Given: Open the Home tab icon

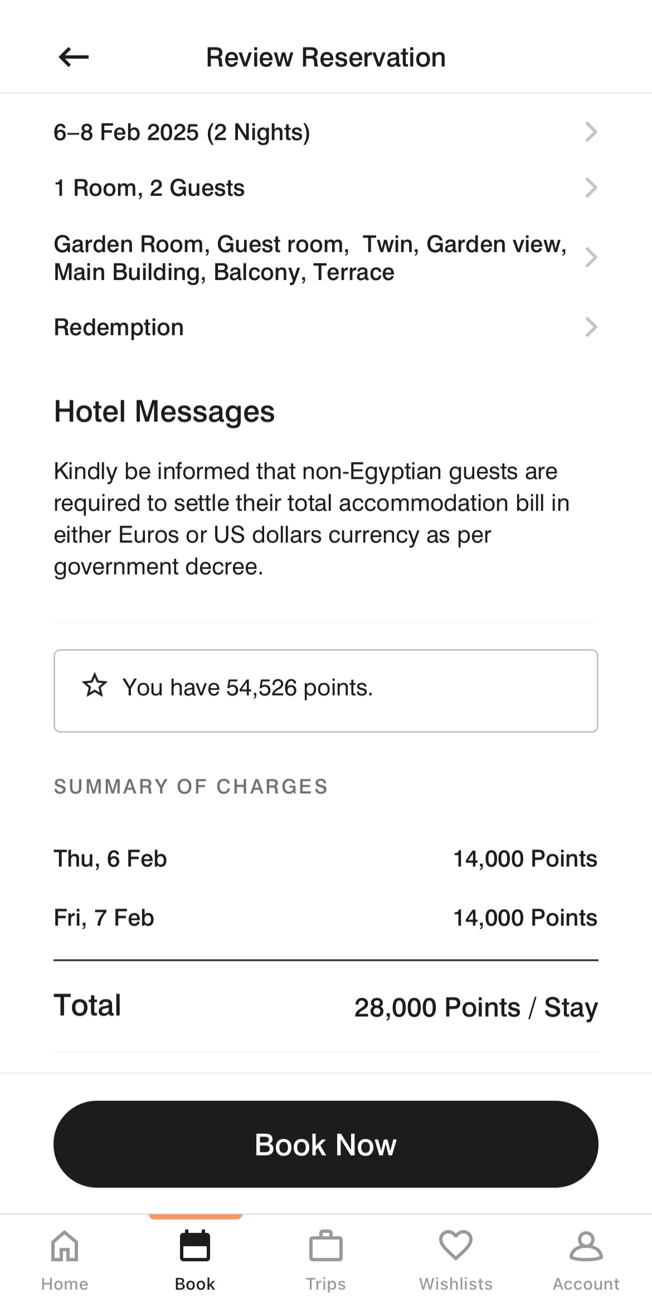Looking at the screenshot, I should click(x=65, y=1246).
